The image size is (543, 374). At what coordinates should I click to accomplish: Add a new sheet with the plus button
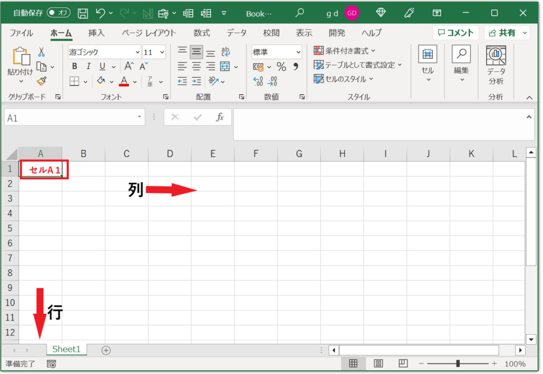coord(105,349)
